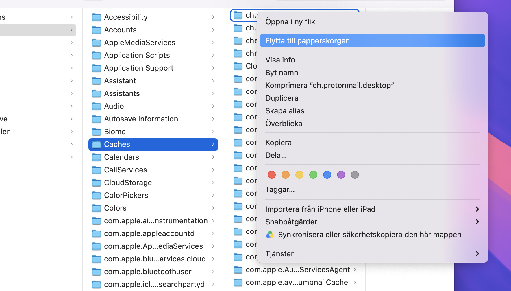Open the Snabbåtgärder submenu arrow
The width and height of the screenshot is (511, 291).
477,222
